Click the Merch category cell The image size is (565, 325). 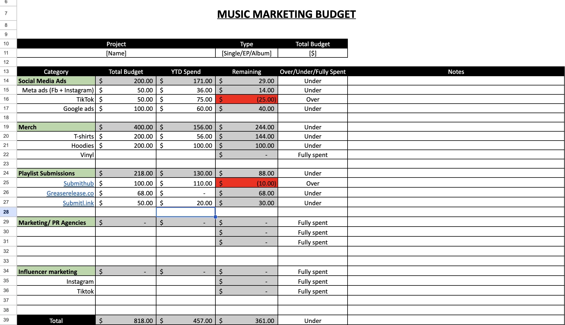[56, 127]
